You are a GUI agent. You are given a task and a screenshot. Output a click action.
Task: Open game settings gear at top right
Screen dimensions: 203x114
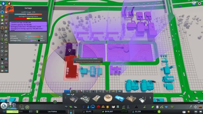(200, 3)
